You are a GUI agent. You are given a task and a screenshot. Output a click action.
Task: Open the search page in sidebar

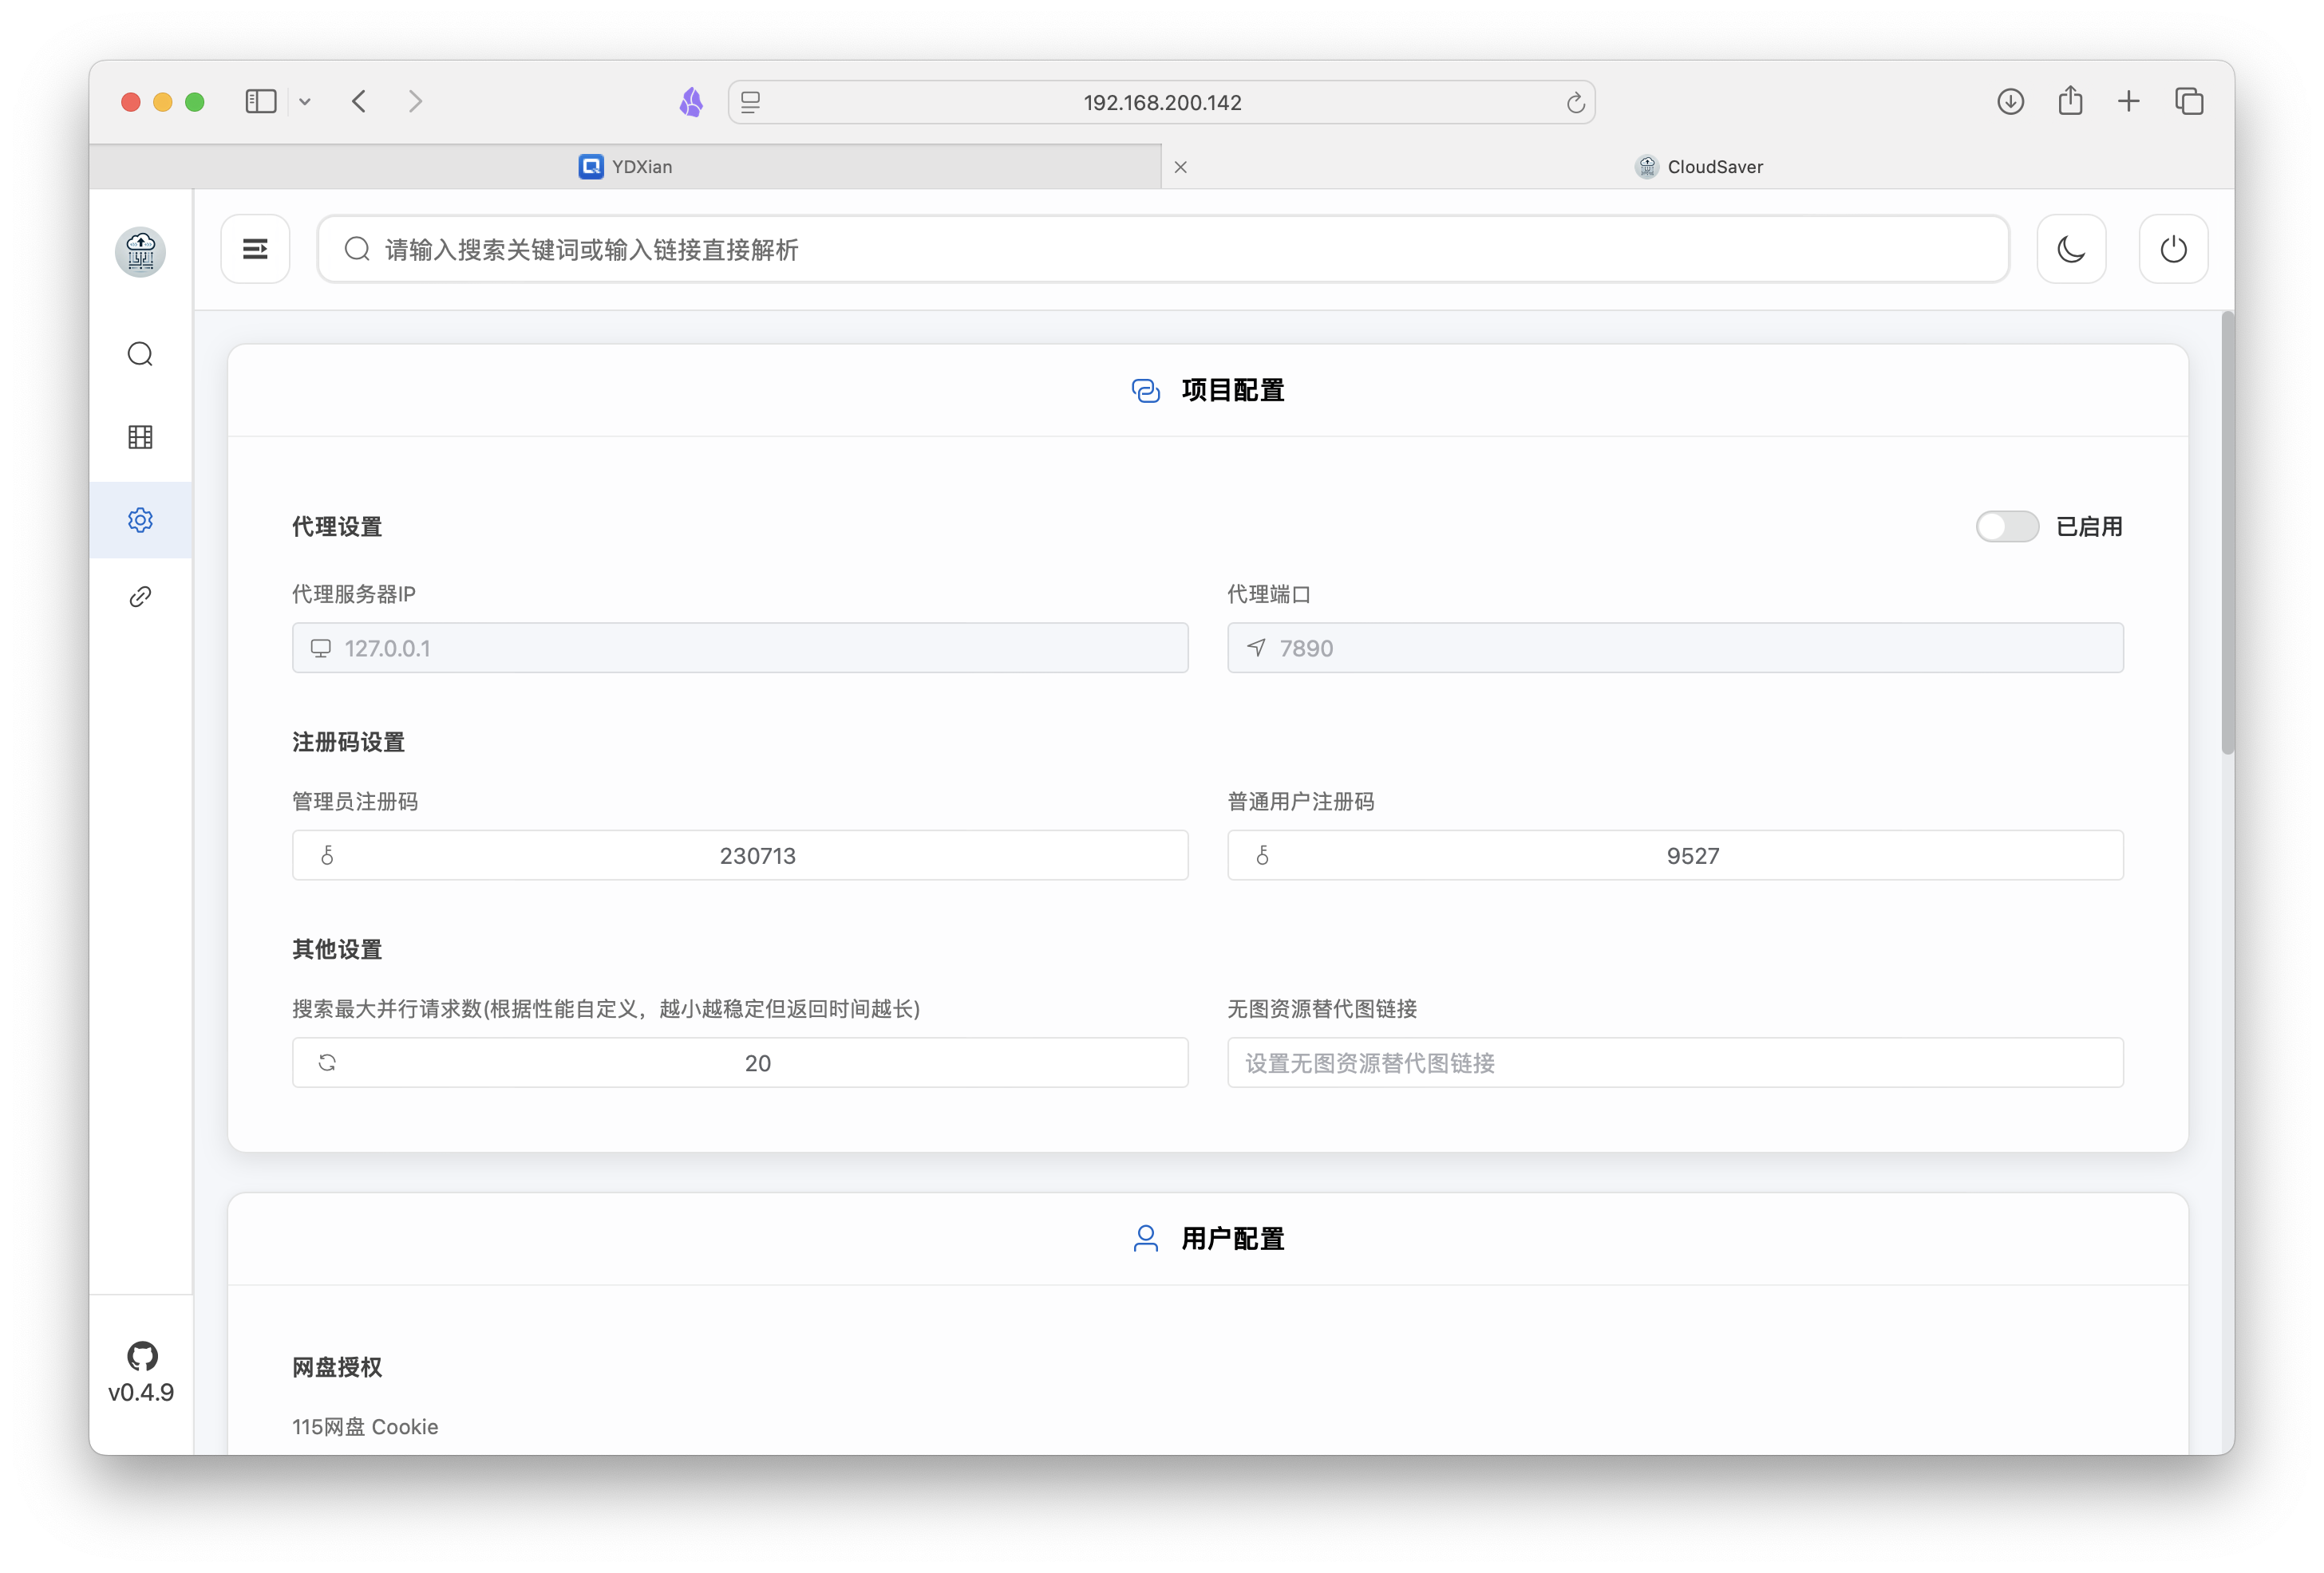coord(140,355)
